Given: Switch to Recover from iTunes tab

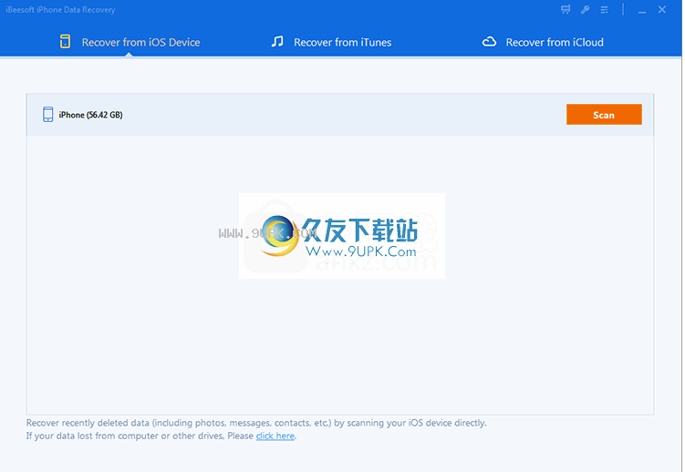Looking at the screenshot, I should coord(331,42).
